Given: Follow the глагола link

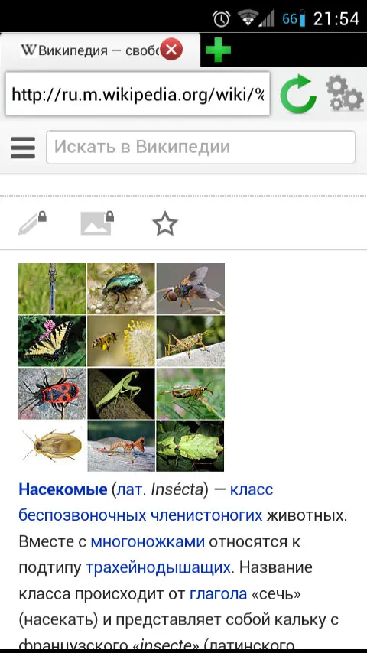Looking at the screenshot, I should pyautogui.click(x=218, y=593).
